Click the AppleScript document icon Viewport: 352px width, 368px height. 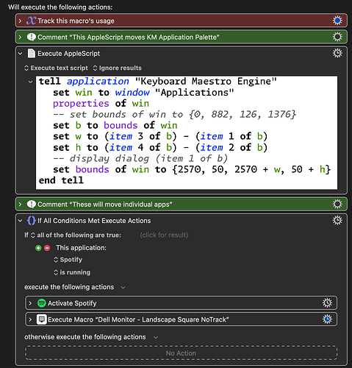coord(32,54)
